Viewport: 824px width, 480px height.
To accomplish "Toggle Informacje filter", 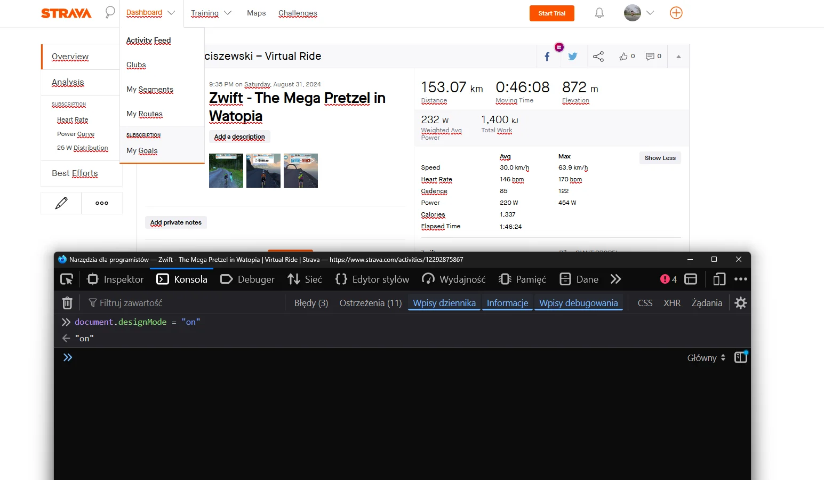I will [x=507, y=303].
